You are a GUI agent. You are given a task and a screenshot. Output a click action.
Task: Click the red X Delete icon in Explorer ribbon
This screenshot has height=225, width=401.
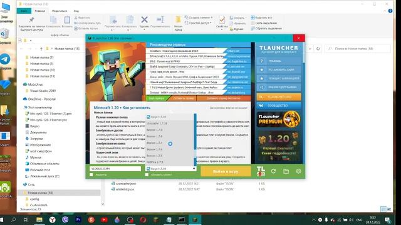(144, 19)
